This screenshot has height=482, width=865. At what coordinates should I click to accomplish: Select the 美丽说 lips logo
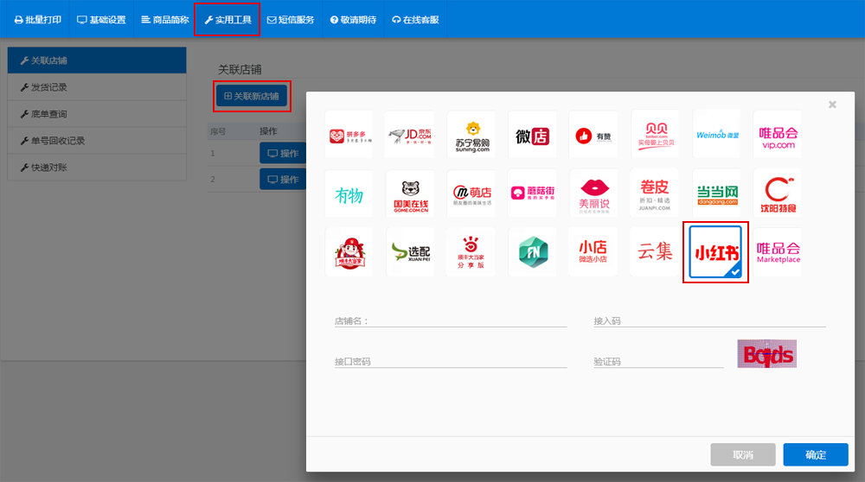[x=593, y=193]
